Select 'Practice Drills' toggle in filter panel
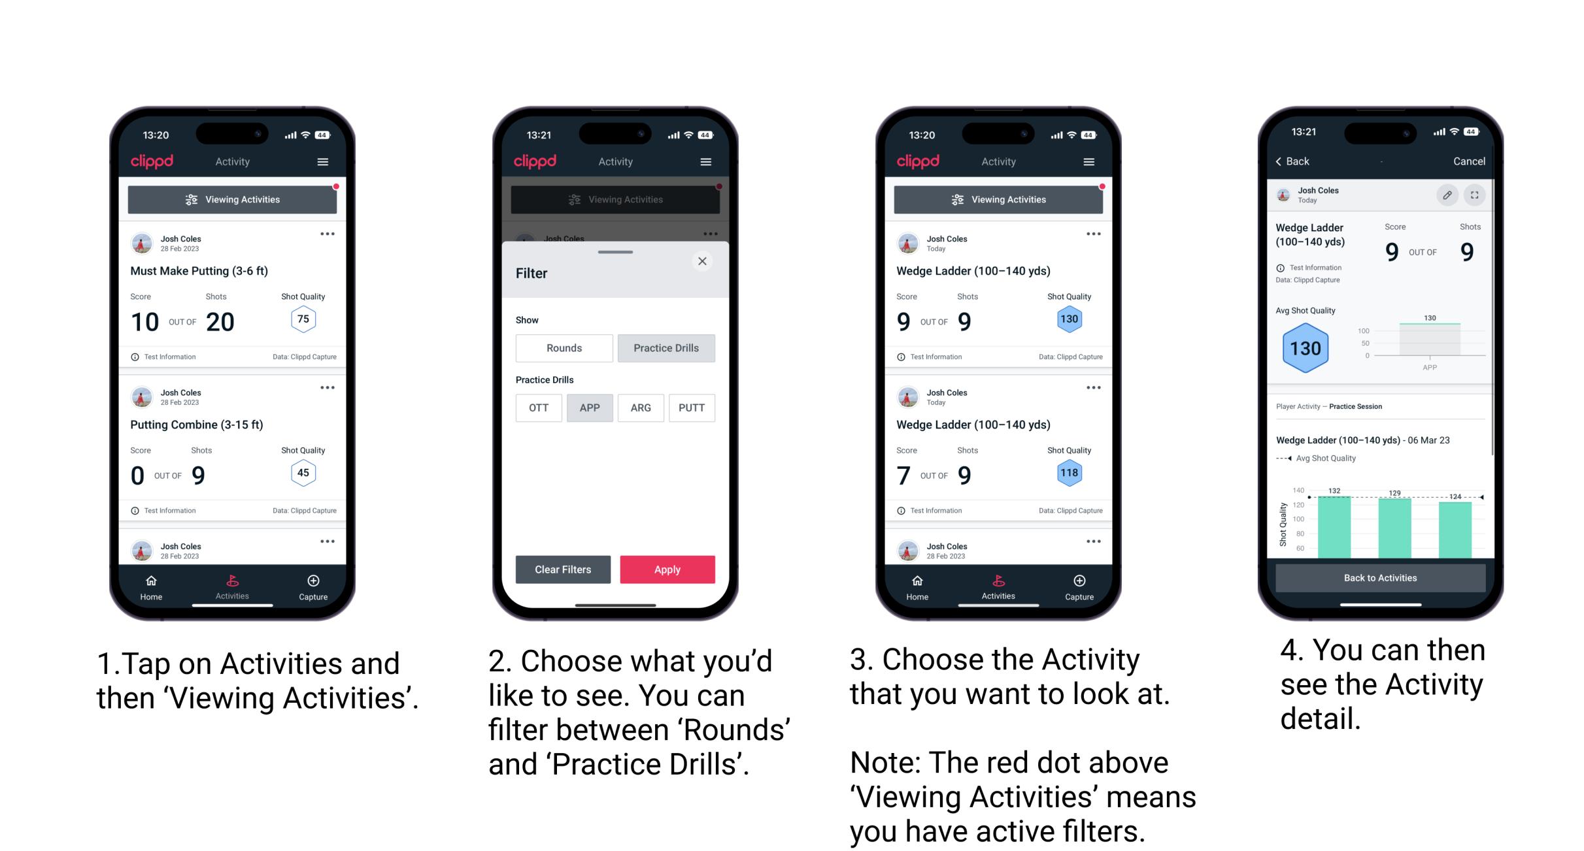This screenshot has height=851, width=1584. click(x=665, y=348)
